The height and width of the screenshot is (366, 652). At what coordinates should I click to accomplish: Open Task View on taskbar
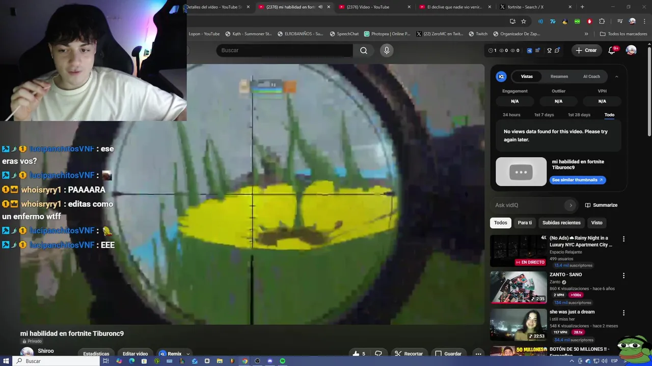coord(106,361)
